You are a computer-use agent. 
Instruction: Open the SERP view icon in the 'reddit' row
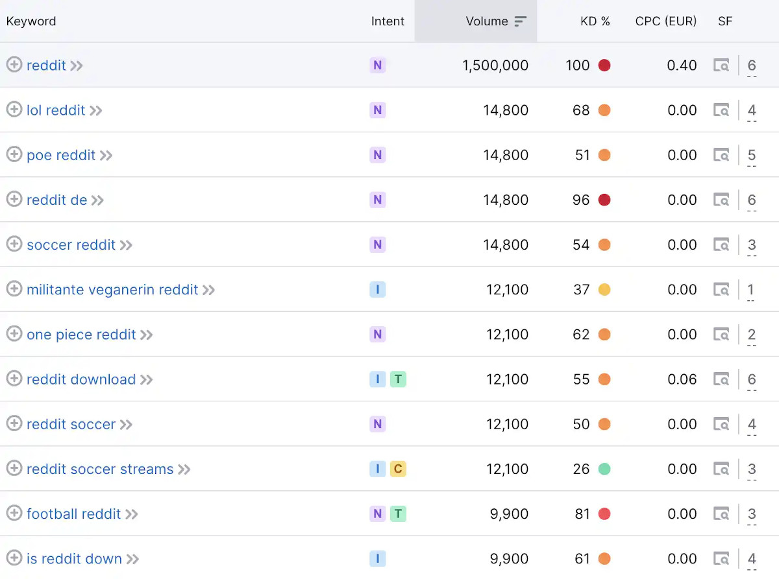click(x=721, y=65)
